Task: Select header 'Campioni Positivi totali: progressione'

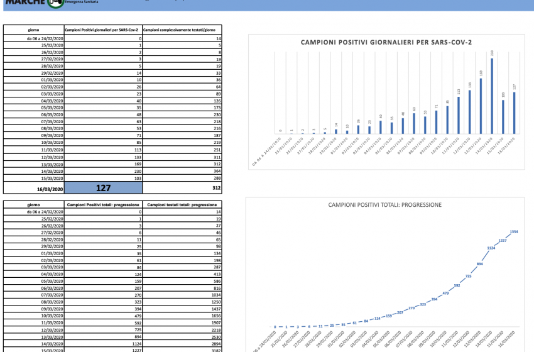Action: point(103,205)
